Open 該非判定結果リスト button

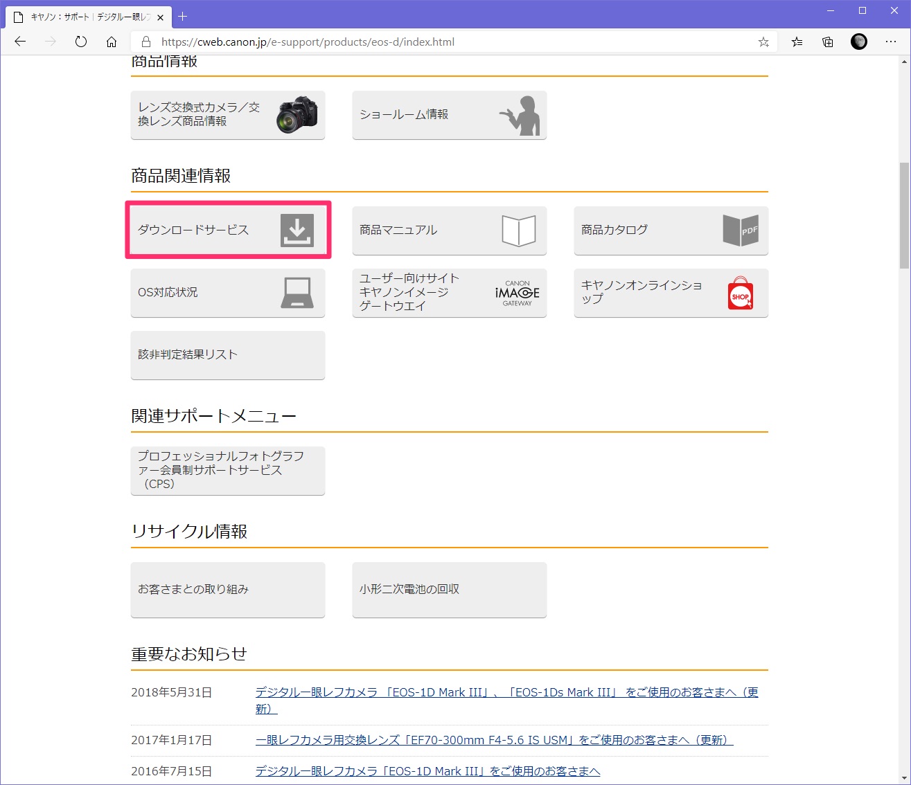pyautogui.click(x=228, y=355)
